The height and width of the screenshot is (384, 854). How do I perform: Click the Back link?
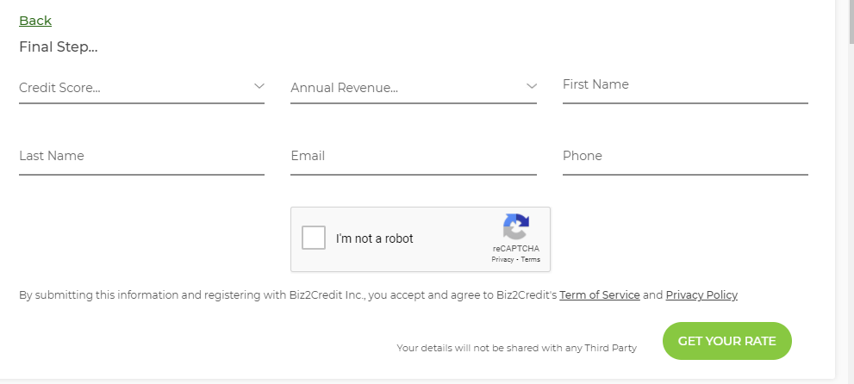click(x=35, y=21)
